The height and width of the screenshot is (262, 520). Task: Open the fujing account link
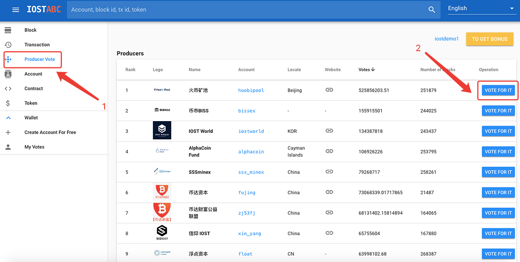247,193
